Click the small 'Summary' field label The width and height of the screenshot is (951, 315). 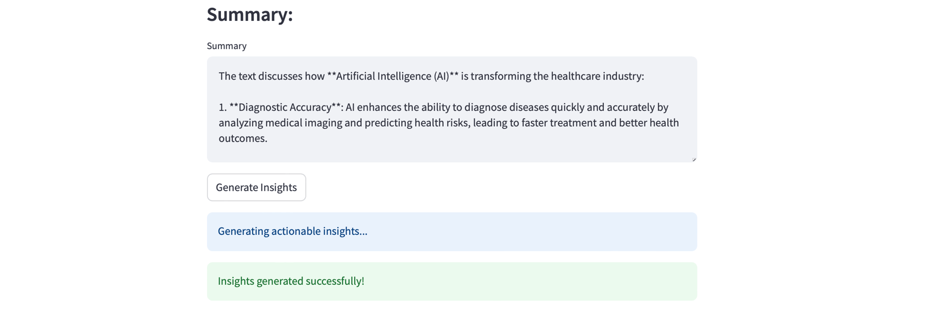click(x=226, y=46)
